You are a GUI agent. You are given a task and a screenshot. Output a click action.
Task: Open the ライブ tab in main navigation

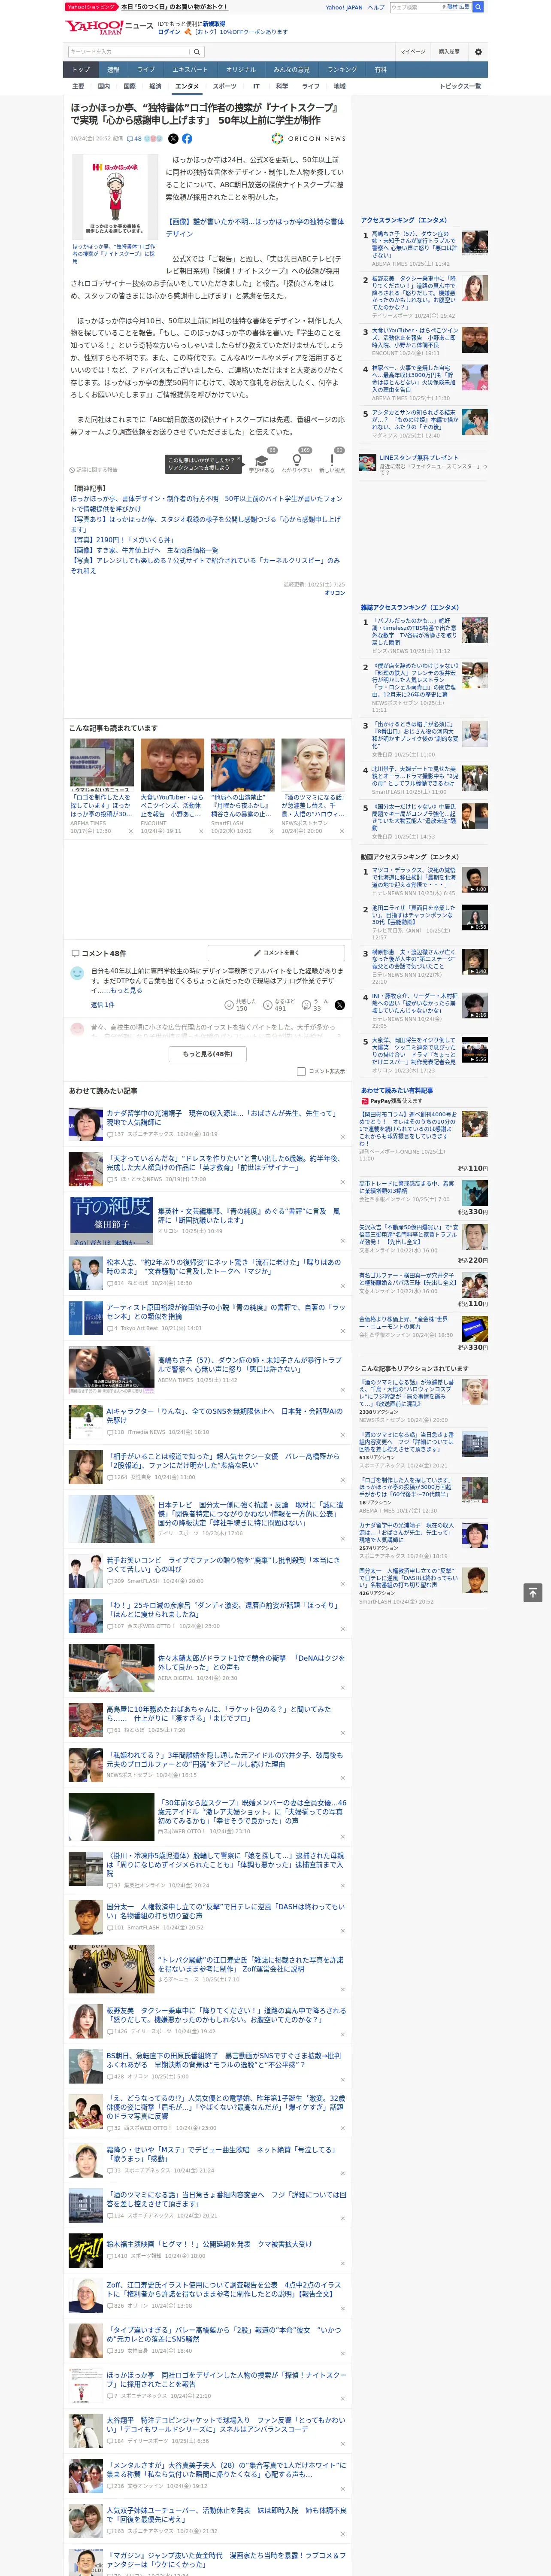point(146,70)
